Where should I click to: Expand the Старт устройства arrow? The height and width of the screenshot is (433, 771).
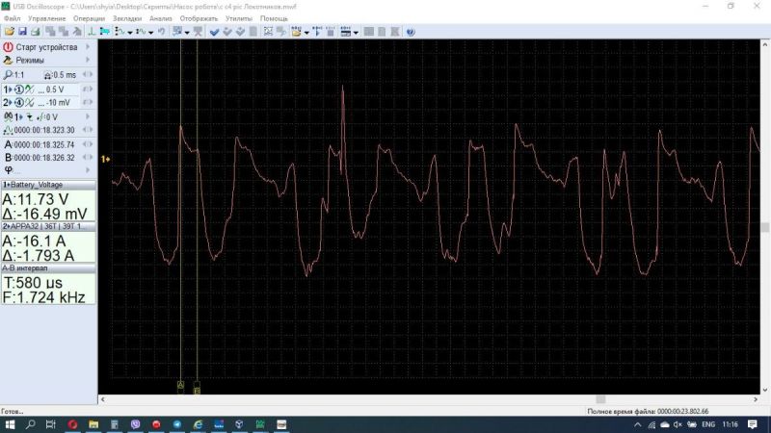tap(88, 47)
